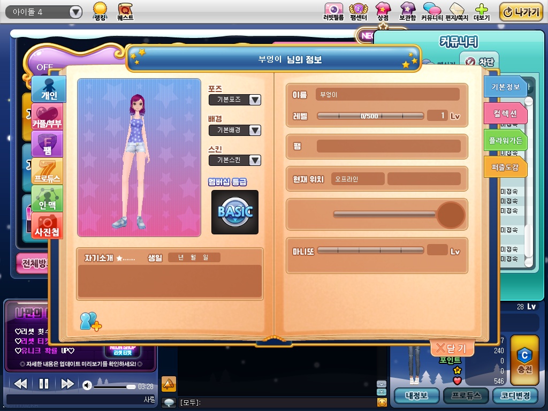Skip to next music track
Screen dimensions: 548x411
67,384
